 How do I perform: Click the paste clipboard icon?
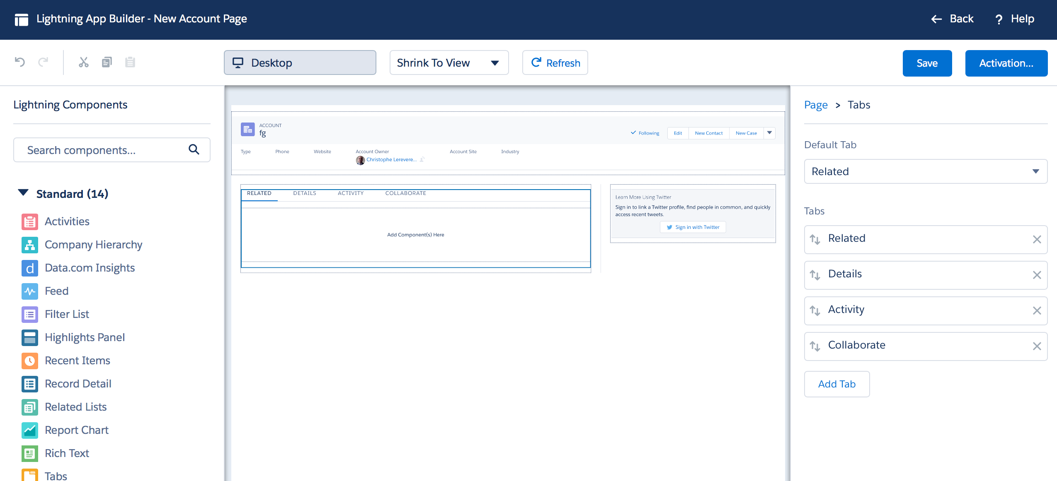130,62
